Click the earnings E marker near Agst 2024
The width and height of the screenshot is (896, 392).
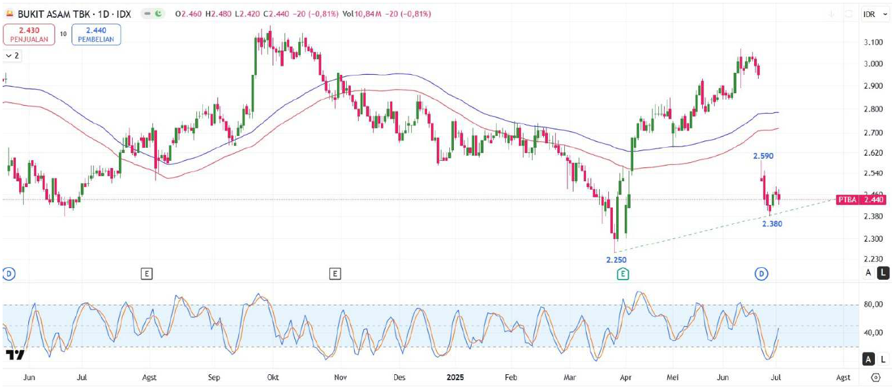point(146,273)
